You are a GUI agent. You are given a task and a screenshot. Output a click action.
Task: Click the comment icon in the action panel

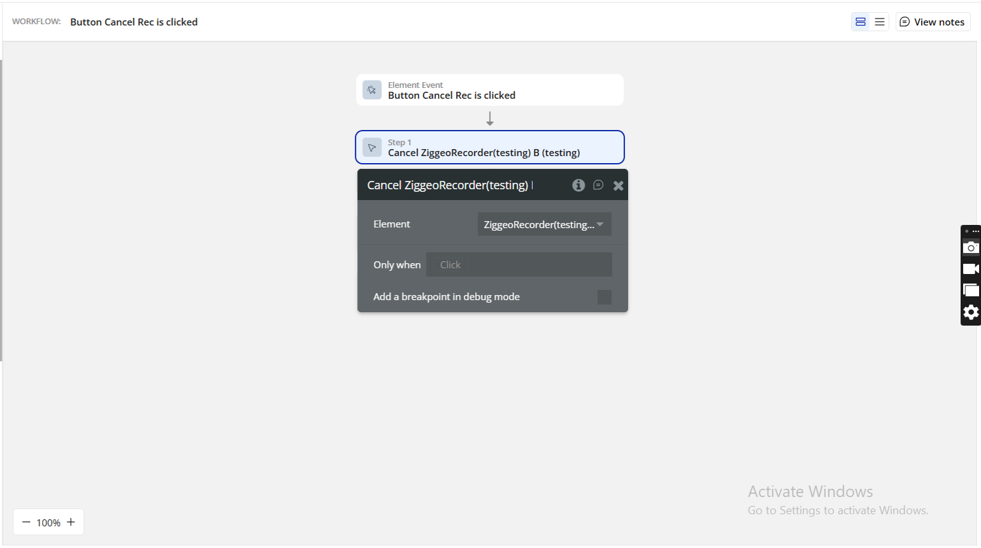click(x=598, y=185)
